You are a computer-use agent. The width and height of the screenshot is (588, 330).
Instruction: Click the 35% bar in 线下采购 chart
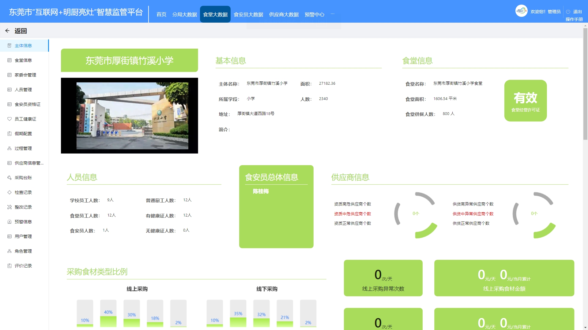pyautogui.click(x=238, y=313)
